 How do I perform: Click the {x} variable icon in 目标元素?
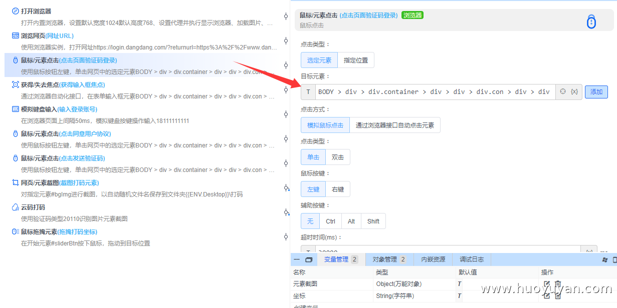[x=574, y=91]
